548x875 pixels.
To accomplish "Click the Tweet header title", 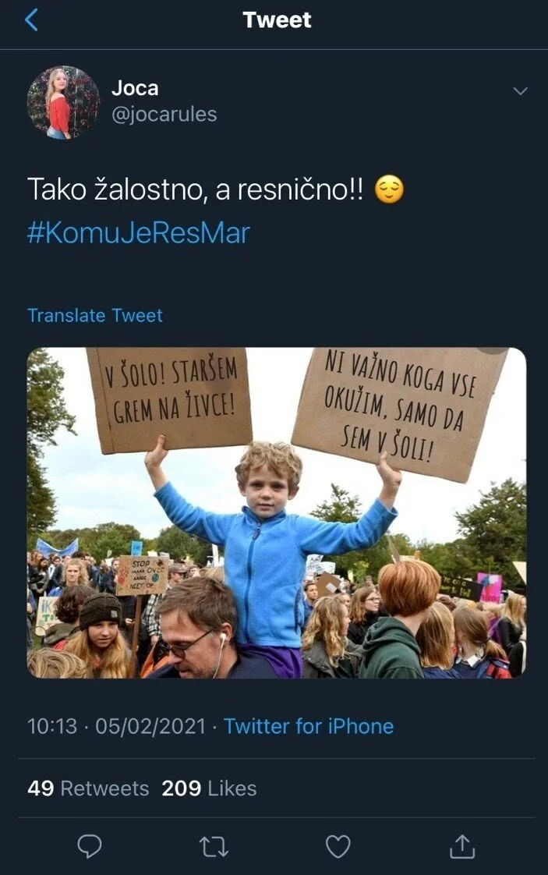I will (x=277, y=20).
